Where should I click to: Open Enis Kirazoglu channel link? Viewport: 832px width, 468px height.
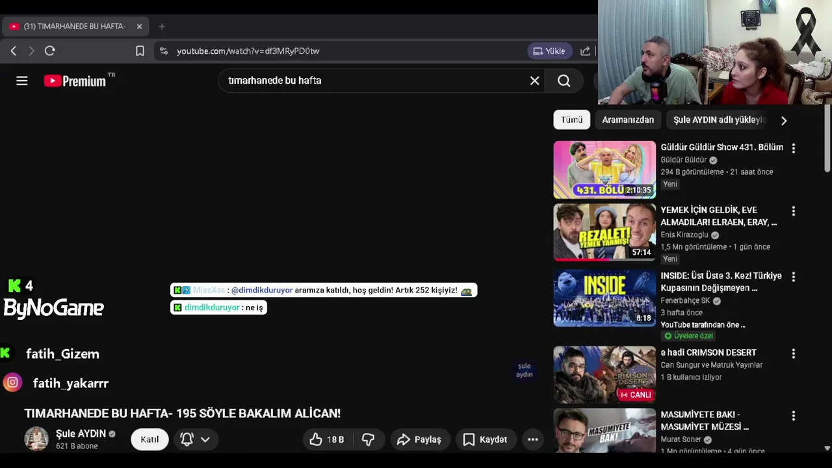[684, 235]
